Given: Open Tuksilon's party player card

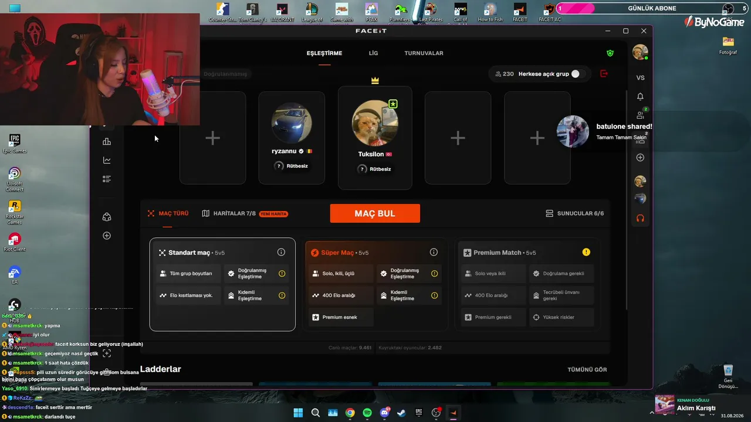Looking at the screenshot, I should point(375,138).
